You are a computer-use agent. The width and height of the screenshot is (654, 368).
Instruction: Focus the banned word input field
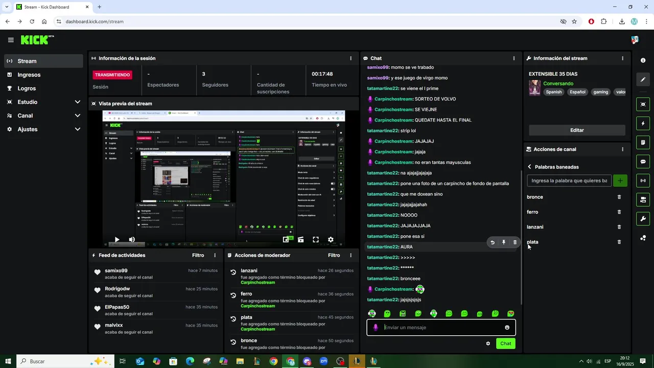pyautogui.click(x=569, y=180)
